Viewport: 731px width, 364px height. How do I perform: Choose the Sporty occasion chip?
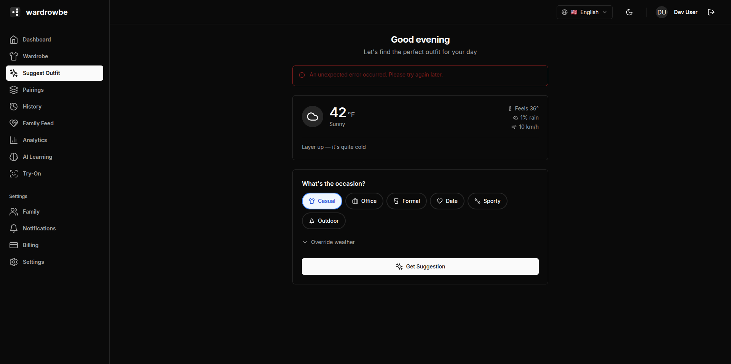click(487, 201)
